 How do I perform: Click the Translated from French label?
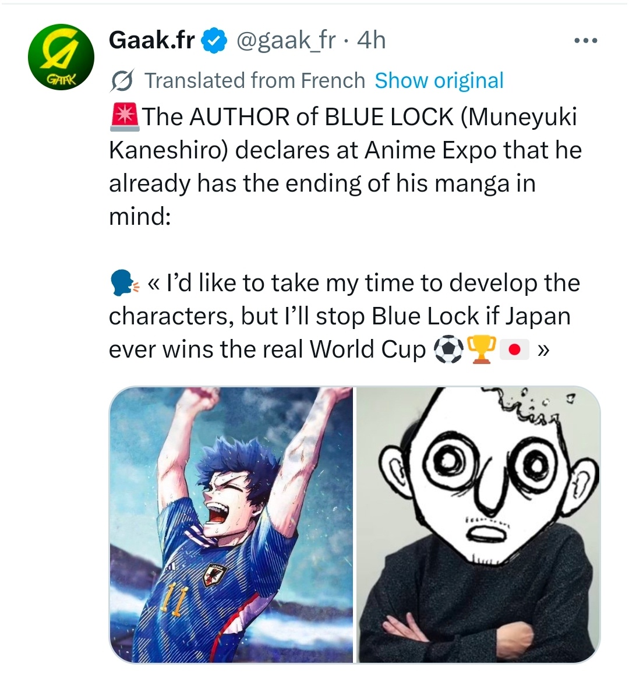[x=255, y=80]
